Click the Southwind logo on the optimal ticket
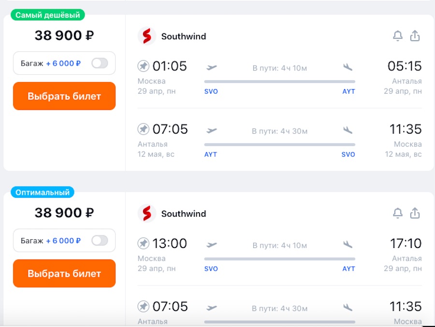Viewport: 435px width, 327px height. [147, 214]
